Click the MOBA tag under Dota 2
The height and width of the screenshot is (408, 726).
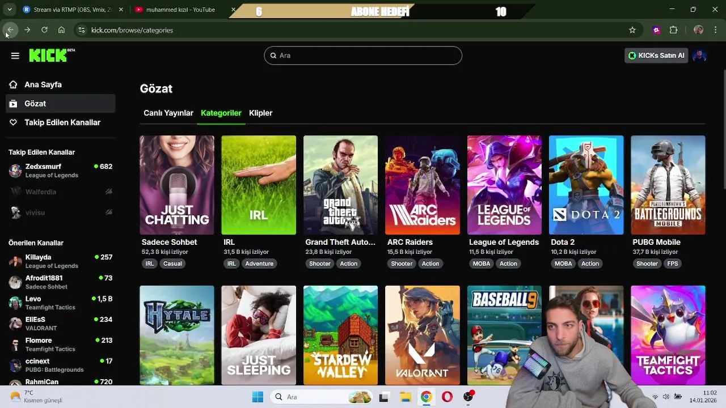click(x=563, y=263)
